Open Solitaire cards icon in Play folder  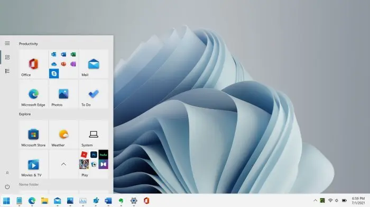tap(94, 164)
